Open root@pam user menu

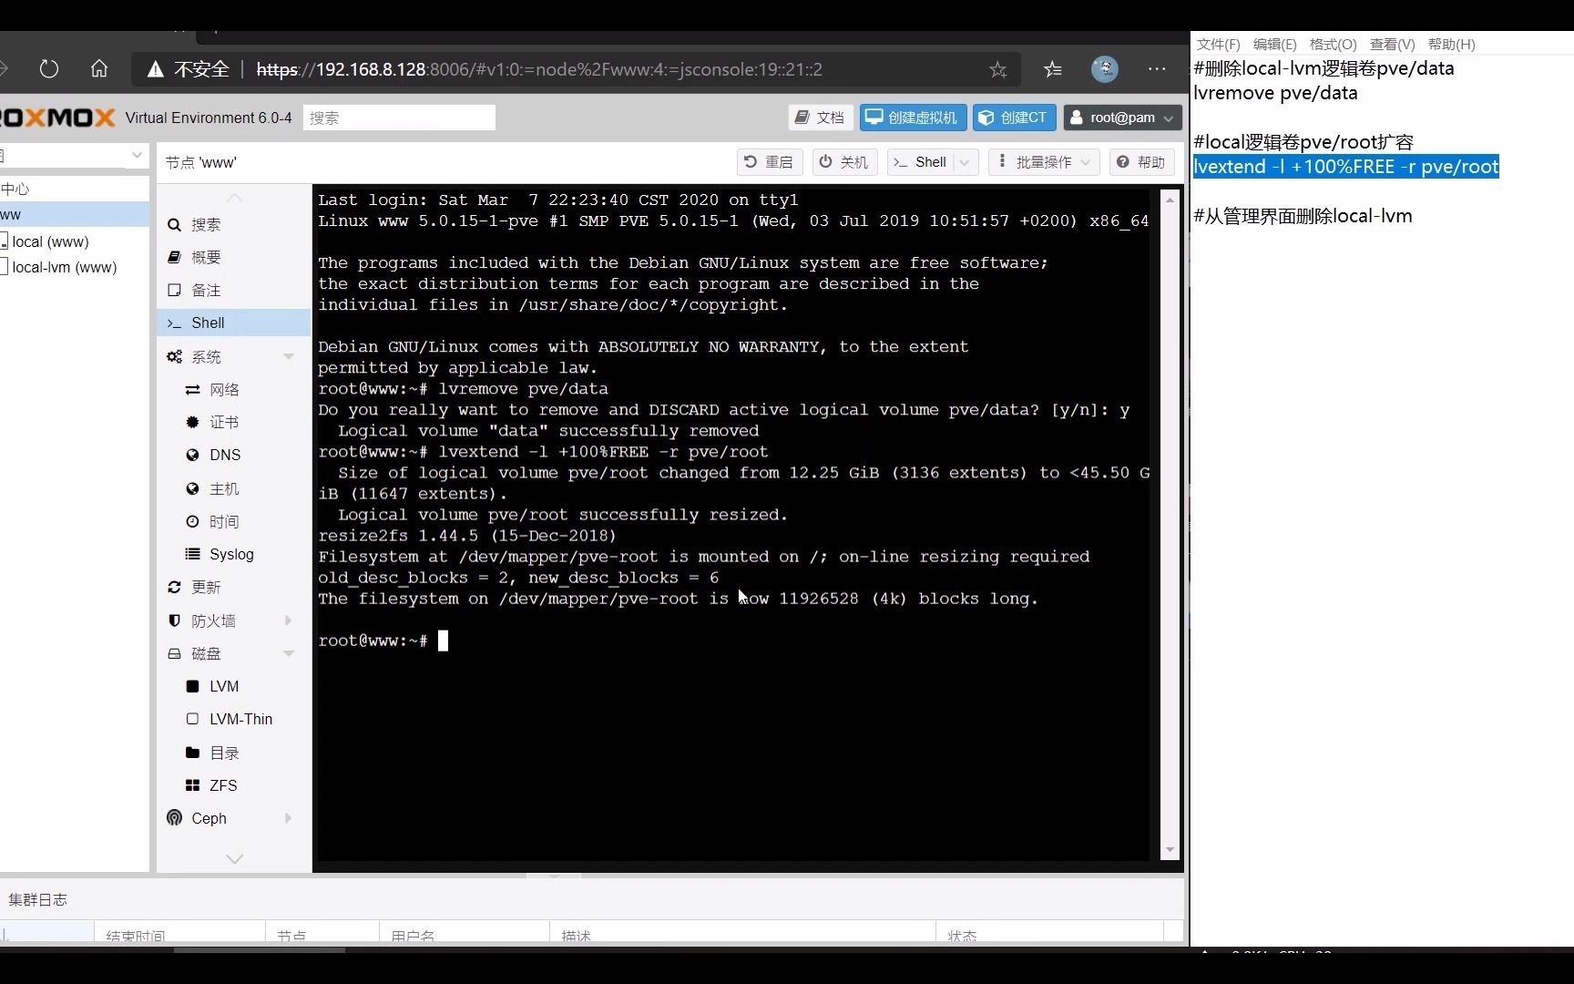(1122, 118)
